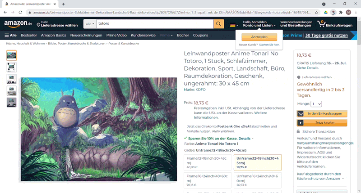Select the first product thumbnail
Viewport: 361px width, 193px height.
click(12, 55)
